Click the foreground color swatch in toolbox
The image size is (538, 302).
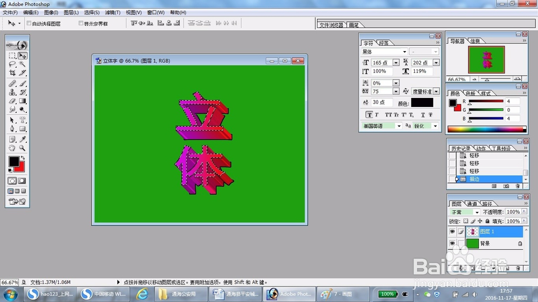tap(14, 161)
